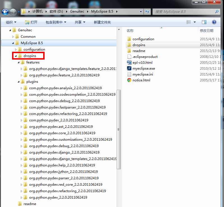Expand com.python.pydev.analysis tree node
The width and height of the screenshot is (224, 207).
pyautogui.click(x=21, y=88)
